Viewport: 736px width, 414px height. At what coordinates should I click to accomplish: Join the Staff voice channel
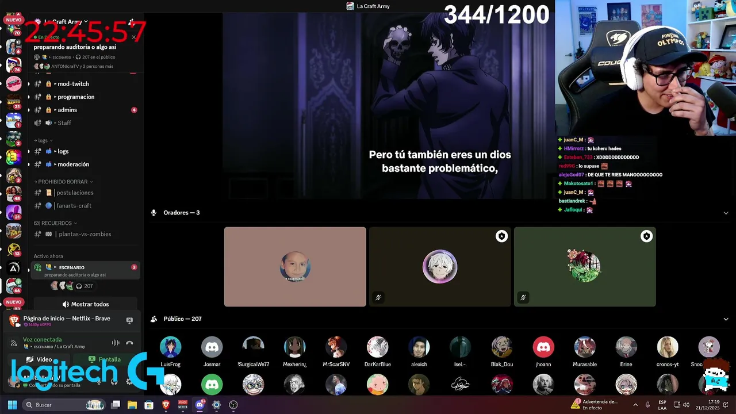pos(84,123)
